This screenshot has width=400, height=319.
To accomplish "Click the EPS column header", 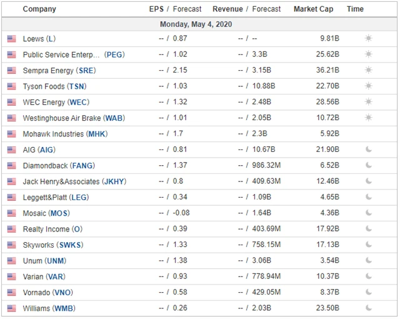I will (156, 9).
